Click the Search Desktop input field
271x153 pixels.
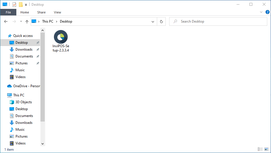click(x=221, y=21)
